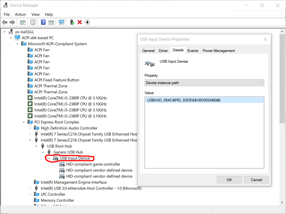Expand the Intel USB 3.0 Host Controller node
The width and height of the screenshot is (286, 214).
pyautogui.click(x=30, y=188)
